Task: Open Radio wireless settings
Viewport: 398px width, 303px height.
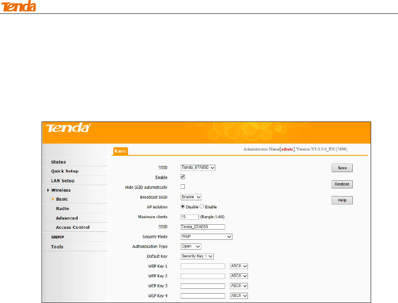Action: click(x=62, y=209)
